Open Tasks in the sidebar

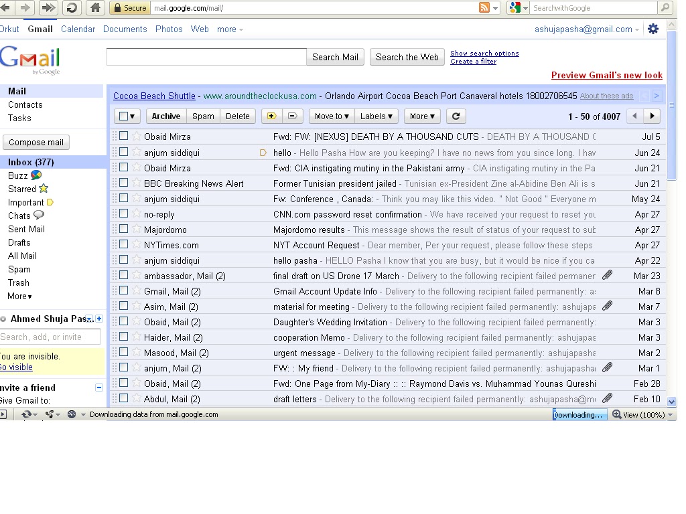(19, 118)
